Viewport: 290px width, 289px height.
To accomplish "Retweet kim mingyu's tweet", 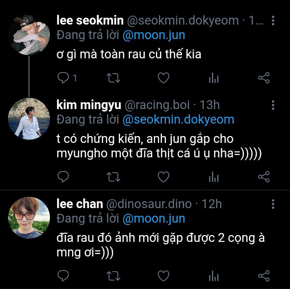I will 113,176.
